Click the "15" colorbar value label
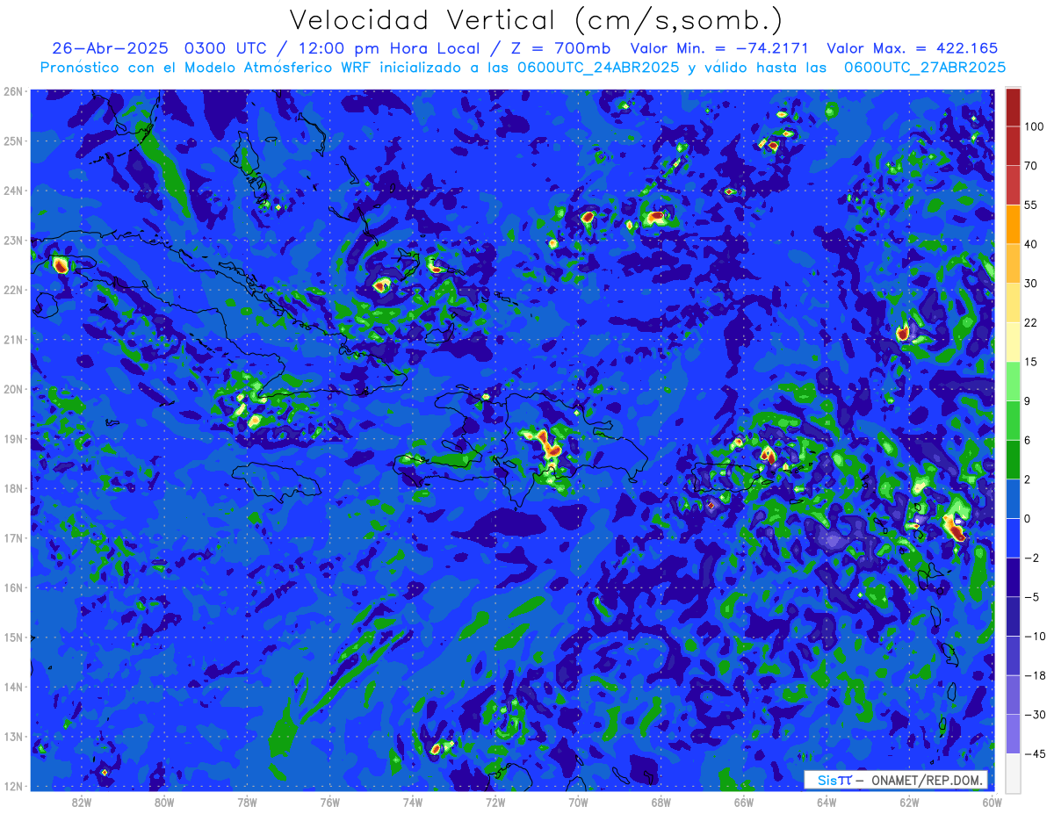This screenshot has height=814, width=1054. click(1031, 362)
